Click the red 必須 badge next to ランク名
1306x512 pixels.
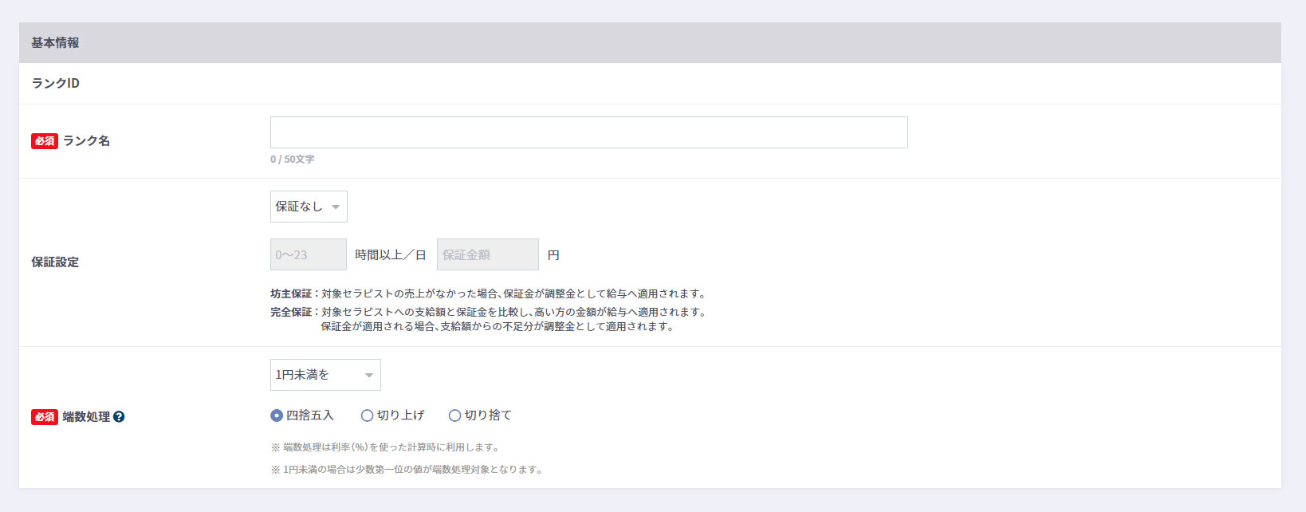(45, 141)
